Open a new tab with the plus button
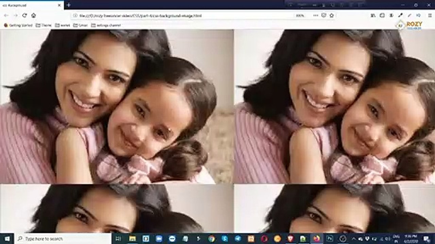435x244 pixels. pos(69,5)
